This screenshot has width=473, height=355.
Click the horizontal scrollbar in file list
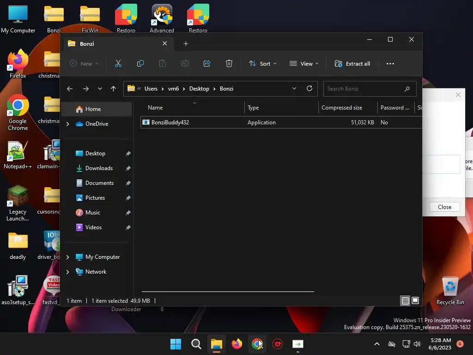pos(228,292)
